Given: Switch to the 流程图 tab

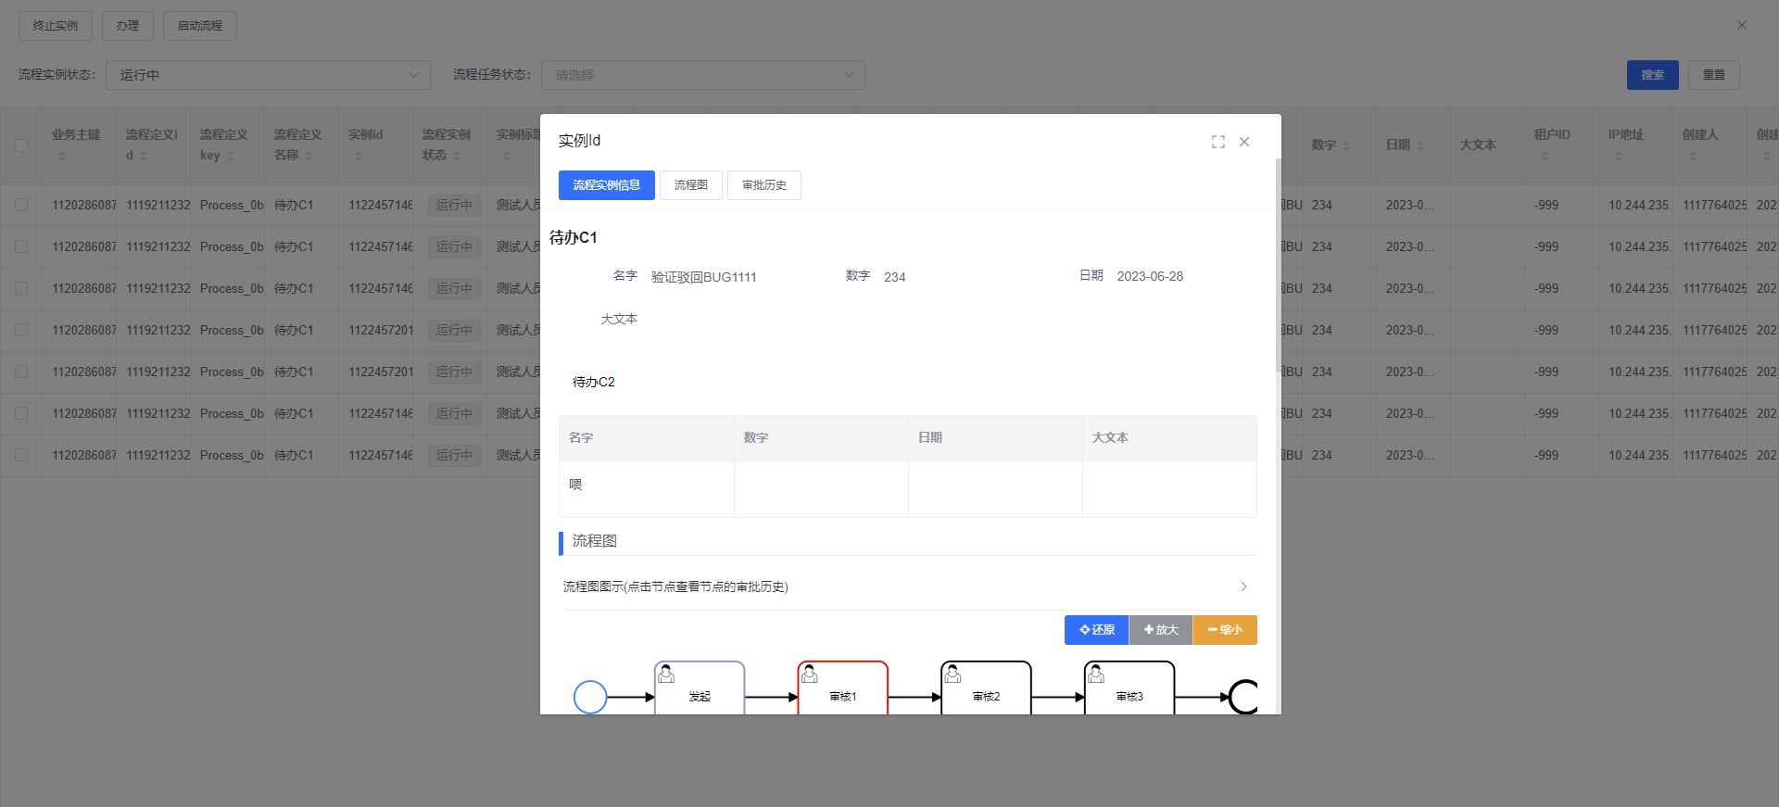Looking at the screenshot, I should (690, 185).
